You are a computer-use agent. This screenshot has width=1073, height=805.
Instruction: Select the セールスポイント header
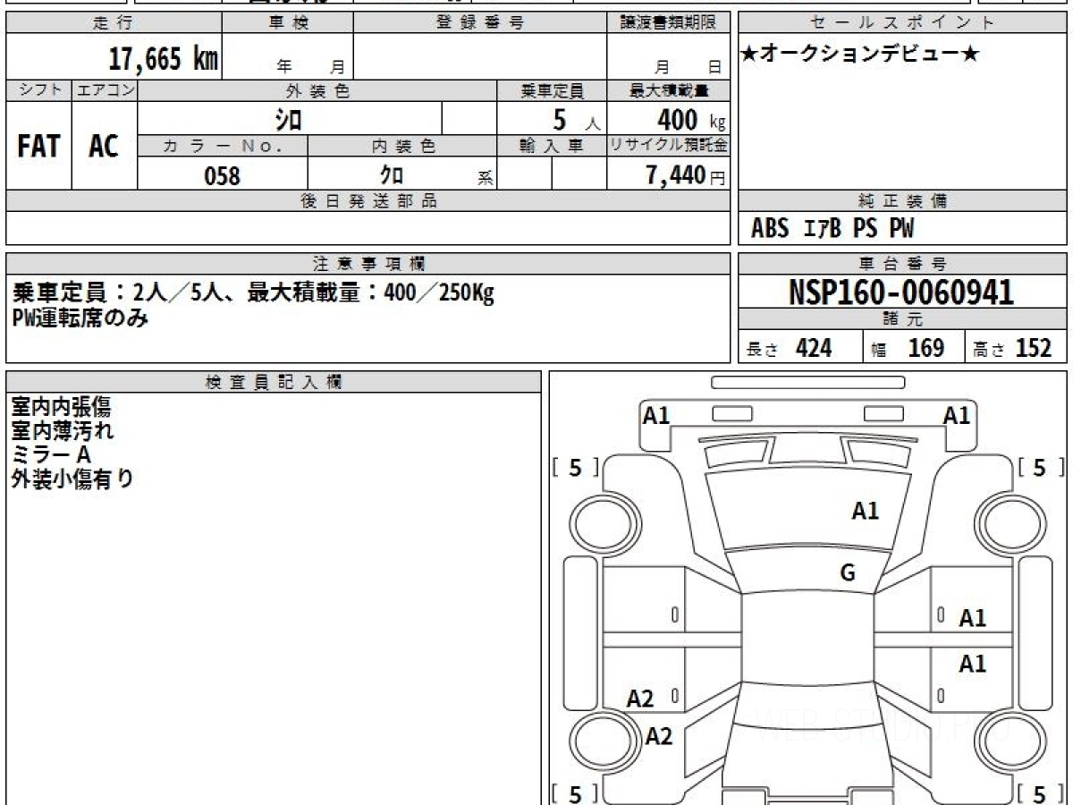(903, 23)
